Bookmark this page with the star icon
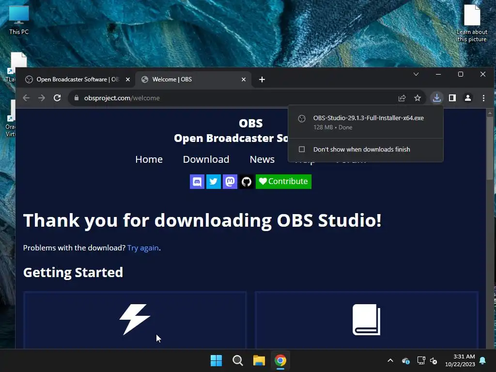 (x=418, y=98)
